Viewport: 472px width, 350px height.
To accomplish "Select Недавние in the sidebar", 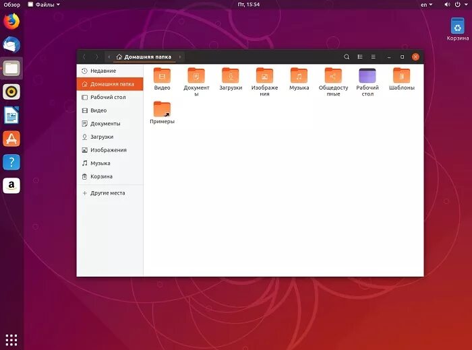I will coord(110,71).
